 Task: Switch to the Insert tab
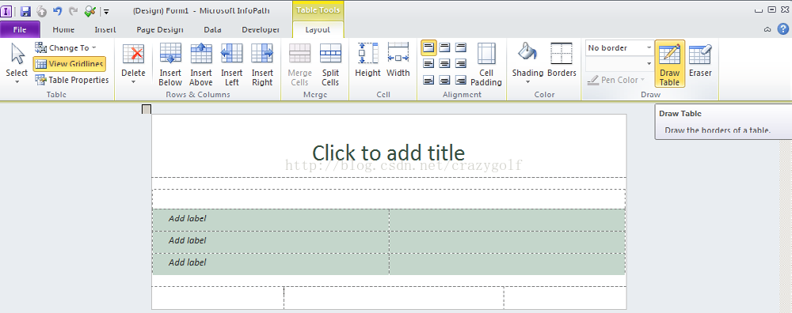[105, 30]
